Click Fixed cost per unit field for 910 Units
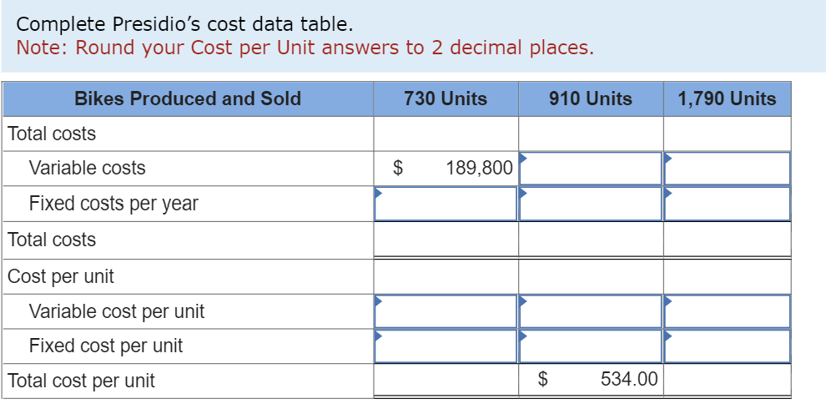The height and width of the screenshot is (409, 826). pos(591,346)
